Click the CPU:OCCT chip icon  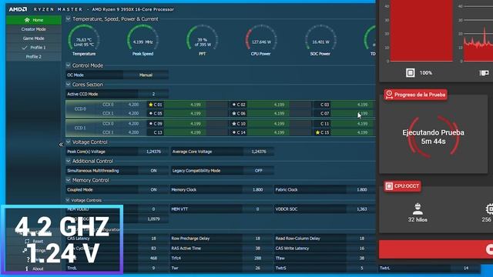click(389, 186)
